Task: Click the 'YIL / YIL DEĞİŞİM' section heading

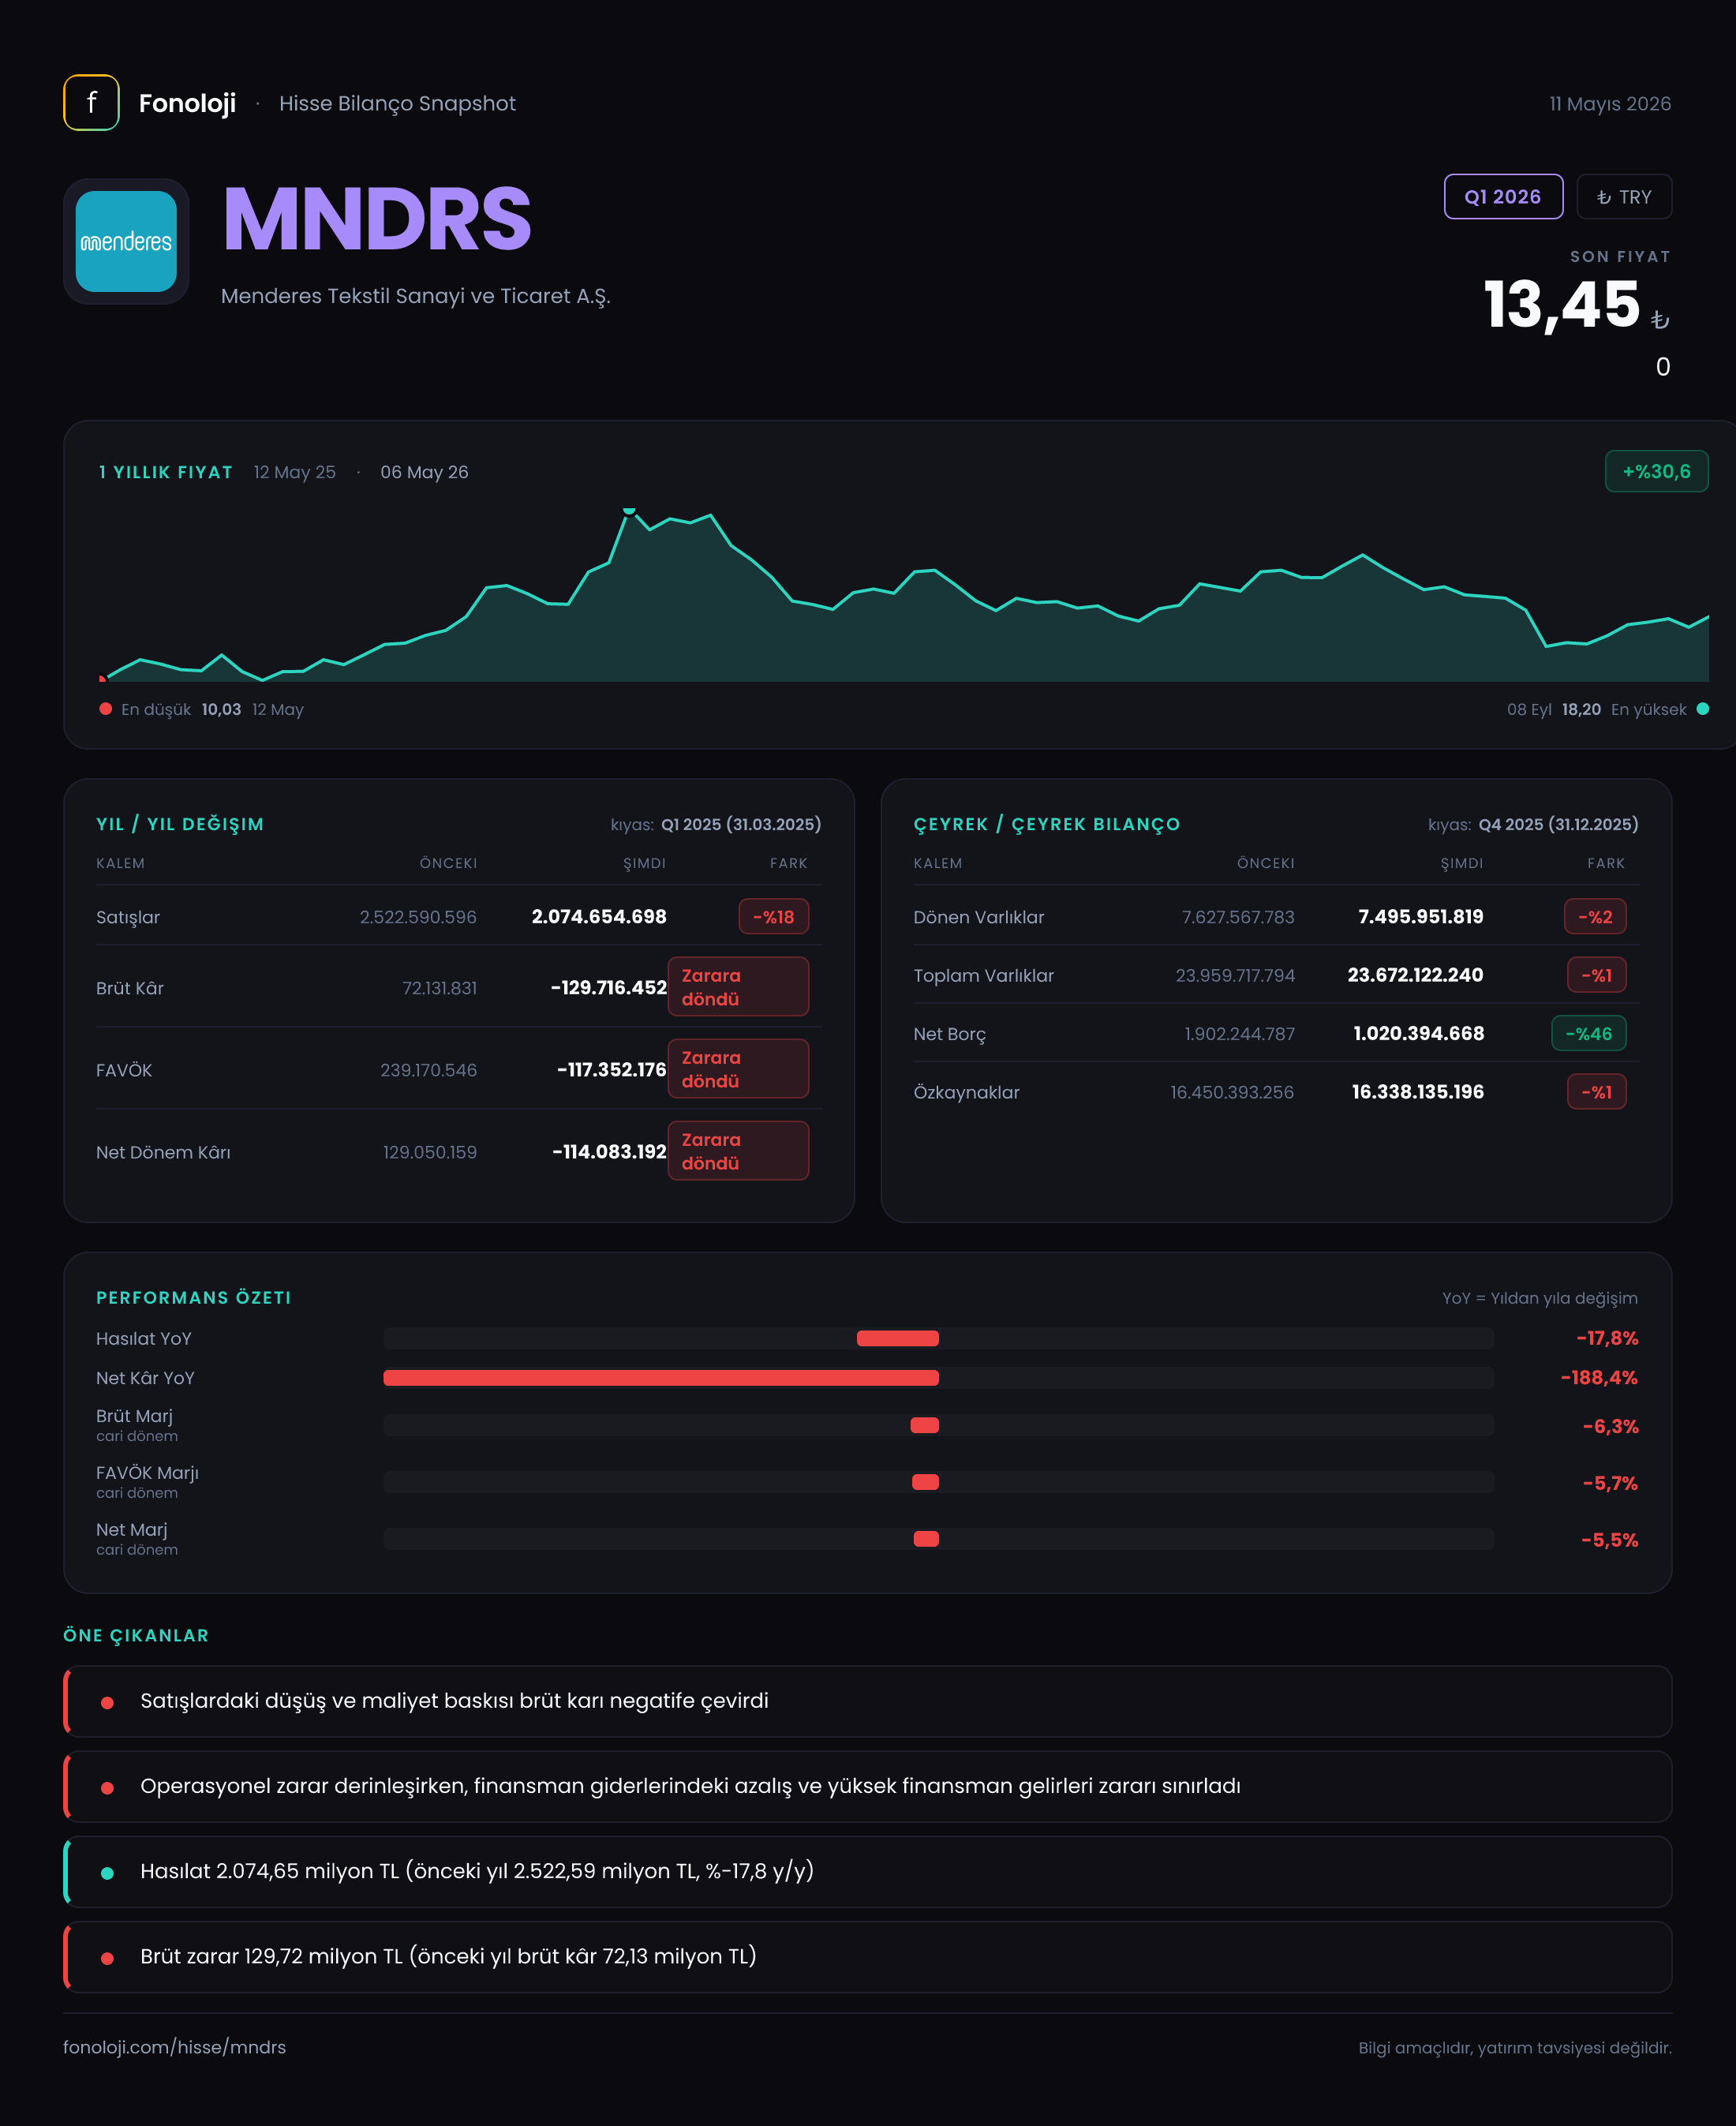Action: [x=180, y=824]
